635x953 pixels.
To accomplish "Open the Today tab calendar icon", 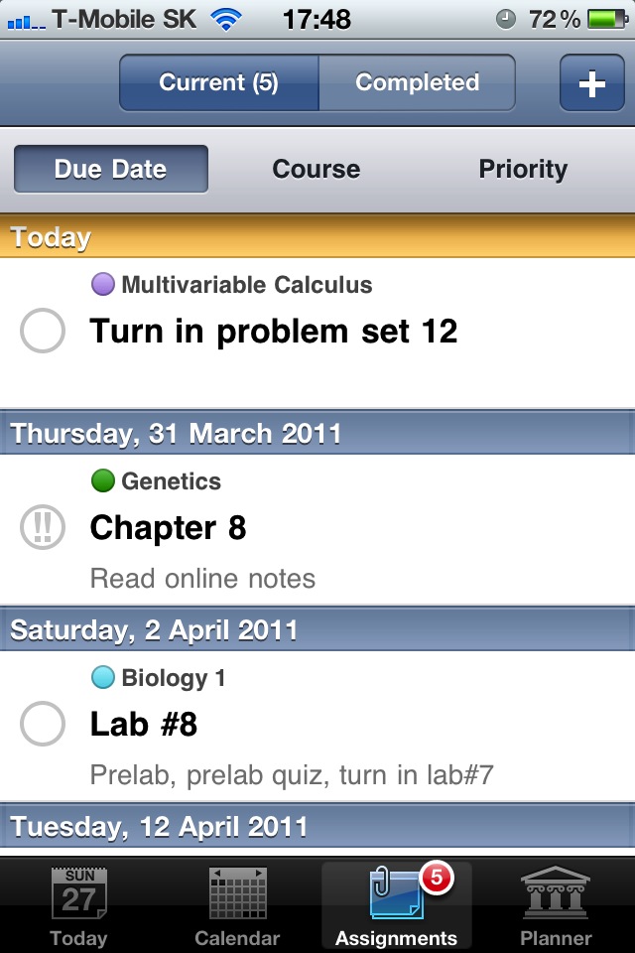I will 79,894.
